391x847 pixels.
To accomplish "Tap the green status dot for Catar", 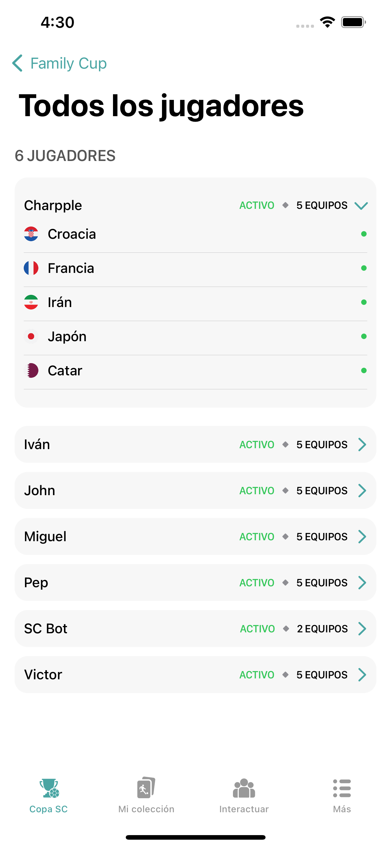I will (x=364, y=370).
